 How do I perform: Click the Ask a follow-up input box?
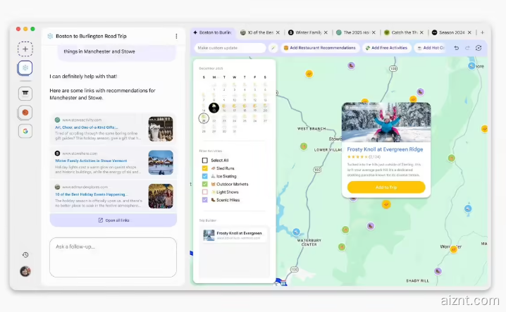[113, 257]
